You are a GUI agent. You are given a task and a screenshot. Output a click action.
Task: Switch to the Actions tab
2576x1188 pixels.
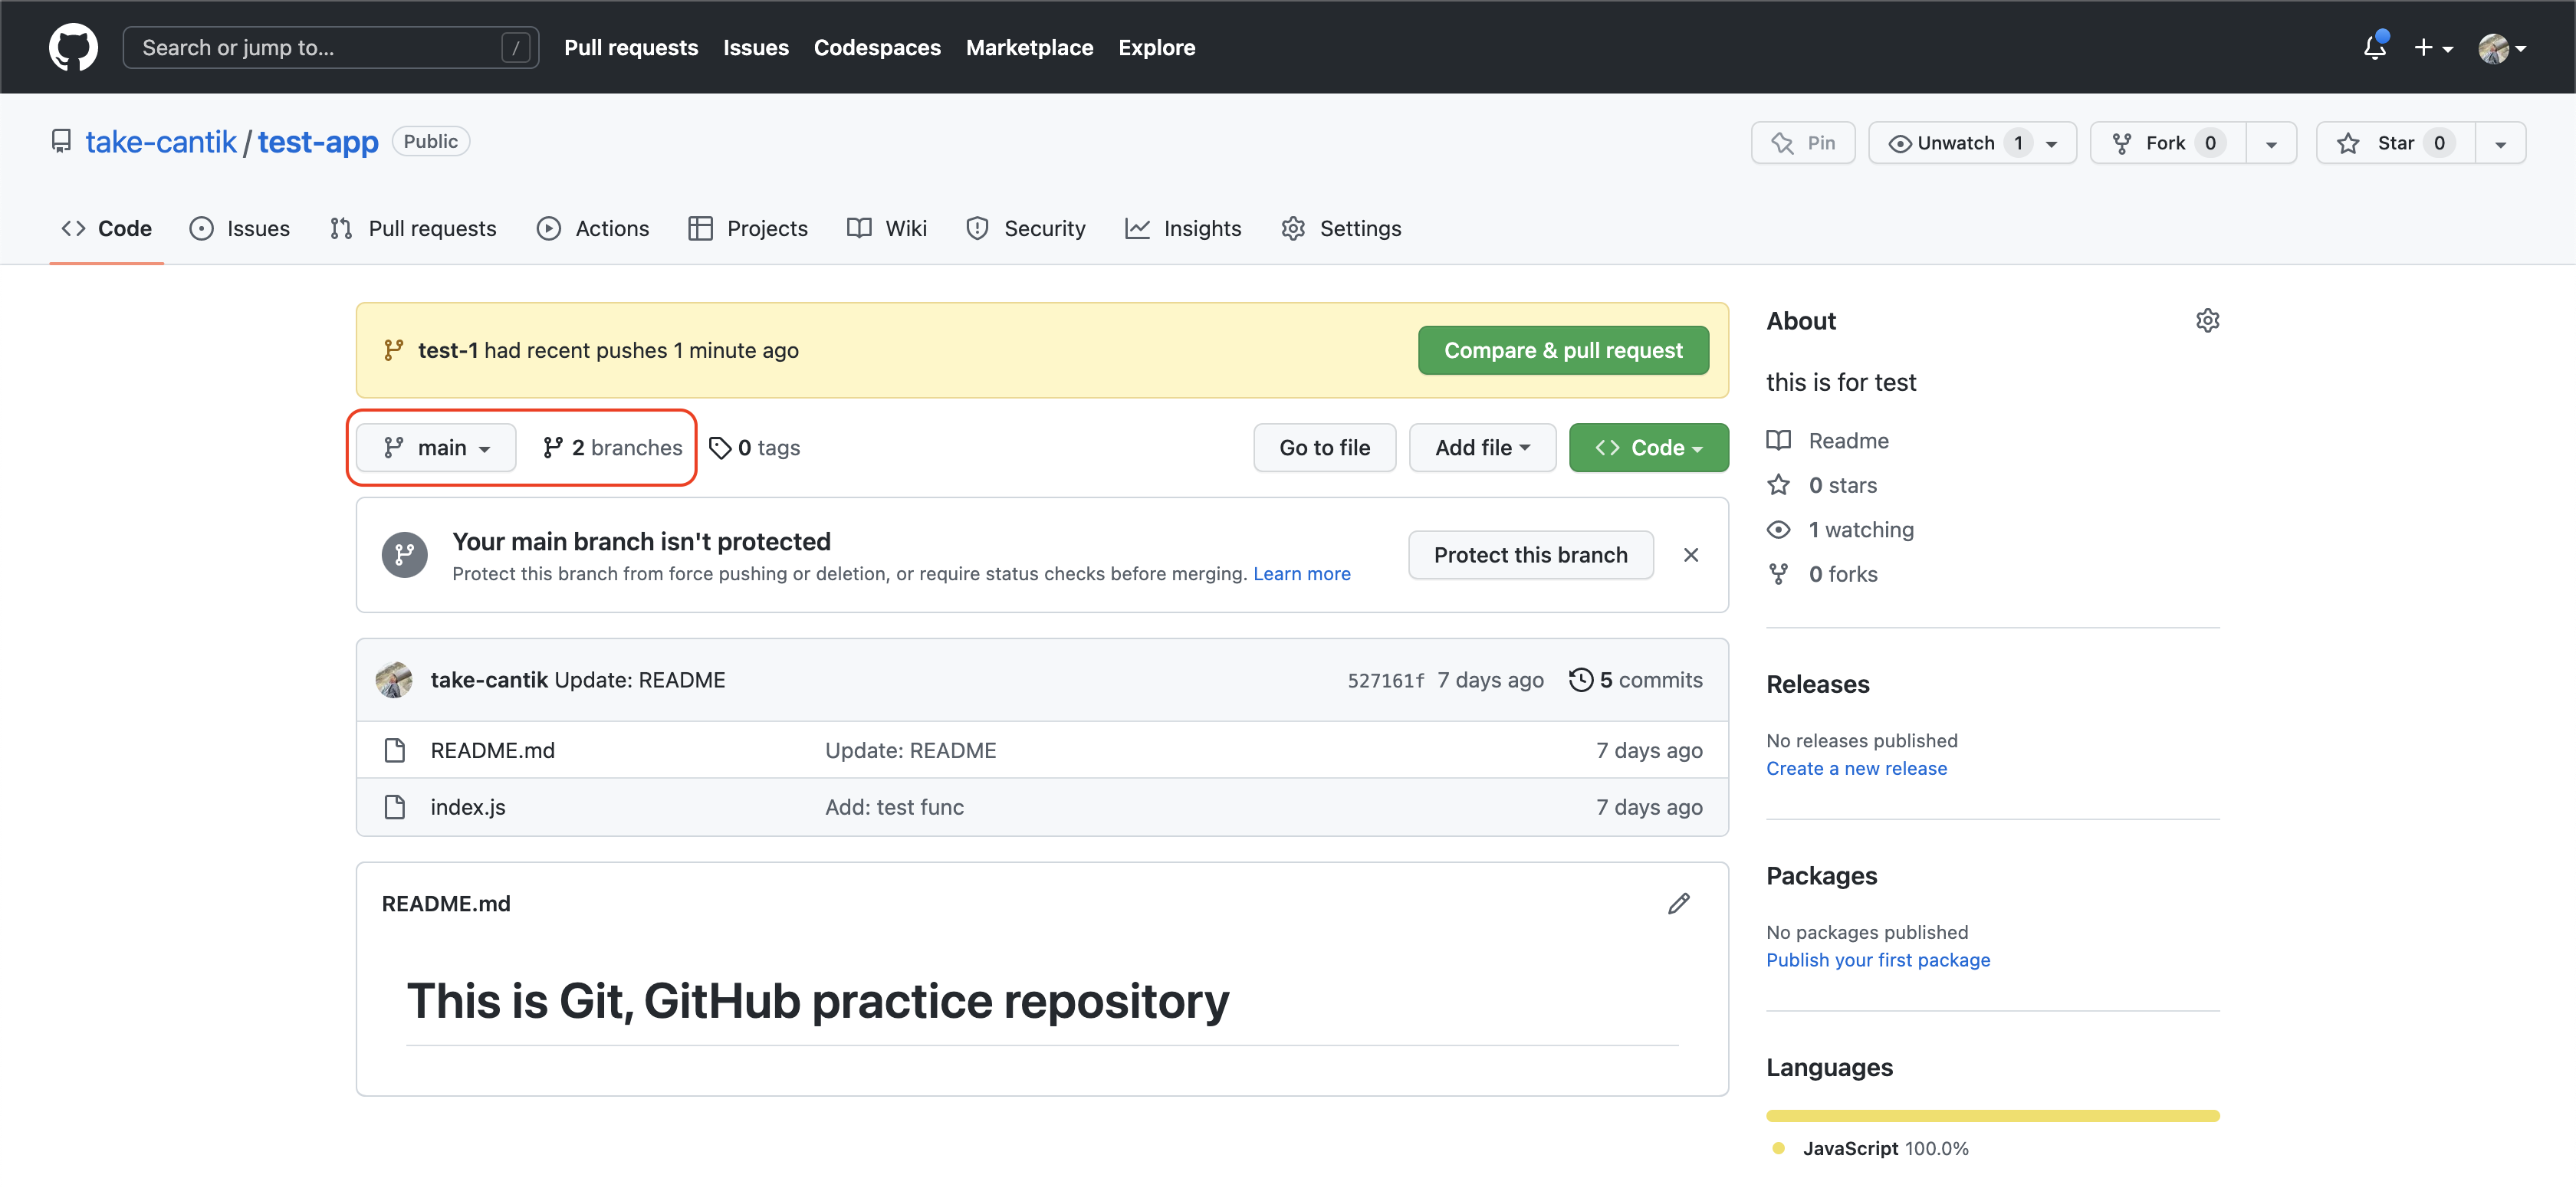click(x=593, y=229)
